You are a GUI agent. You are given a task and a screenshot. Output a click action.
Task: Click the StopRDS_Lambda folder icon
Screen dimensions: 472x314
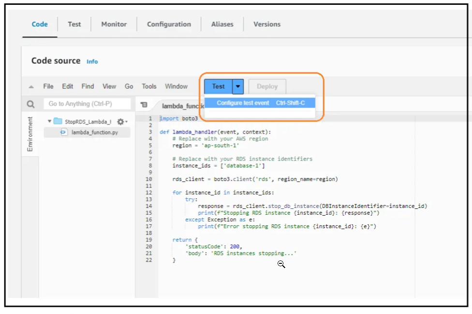pyautogui.click(x=58, y=122)
